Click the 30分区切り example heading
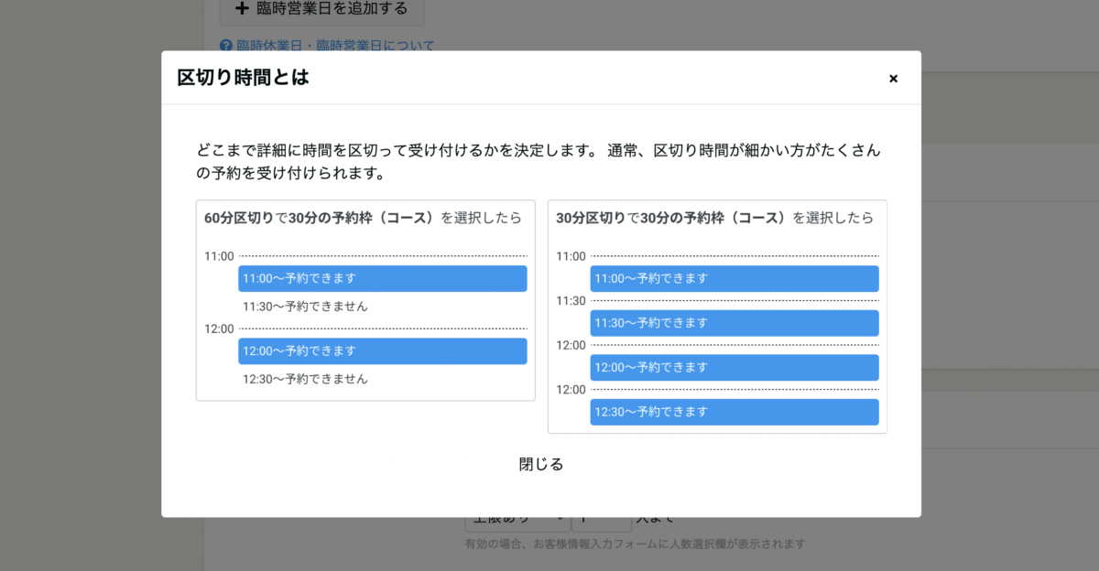 [x=714, y=218]
